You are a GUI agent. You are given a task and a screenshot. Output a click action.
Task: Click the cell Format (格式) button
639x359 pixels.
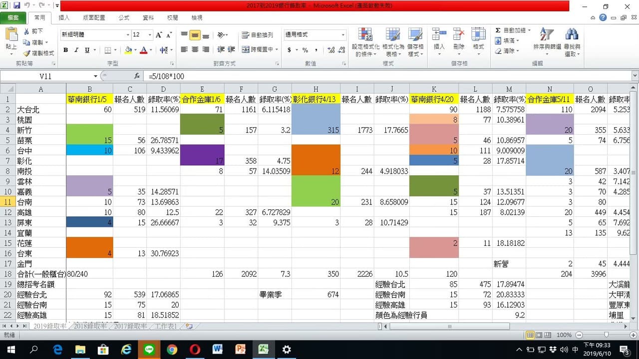[x=478, y=42]
